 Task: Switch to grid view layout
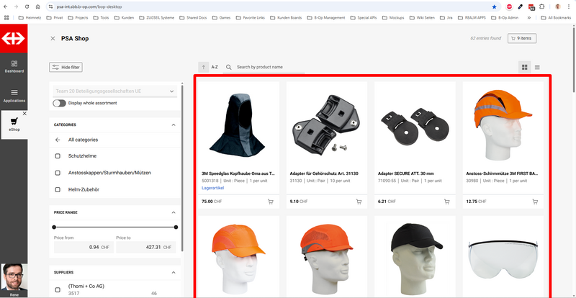[x=525, y=67]
